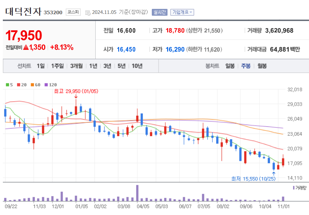Click the purple 120 moving average swatch
309x215 pixels.
(x=46, y=85)
